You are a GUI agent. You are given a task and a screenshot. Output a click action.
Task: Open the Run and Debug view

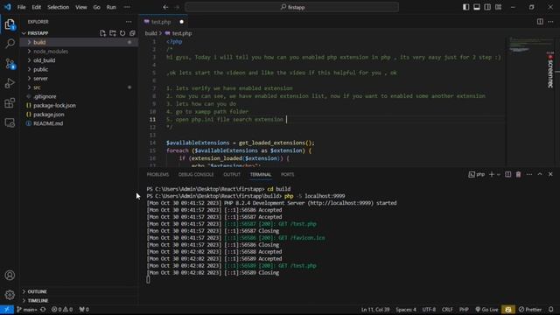pyautogui.click(x=10, y=83)
